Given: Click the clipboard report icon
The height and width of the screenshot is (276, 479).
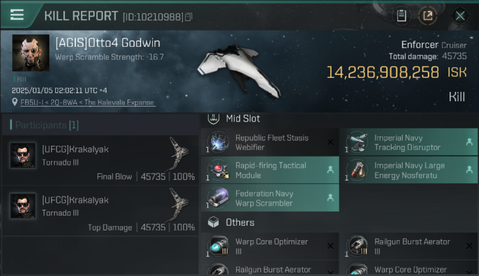Looking at the screenshot, I should (401, 16).
